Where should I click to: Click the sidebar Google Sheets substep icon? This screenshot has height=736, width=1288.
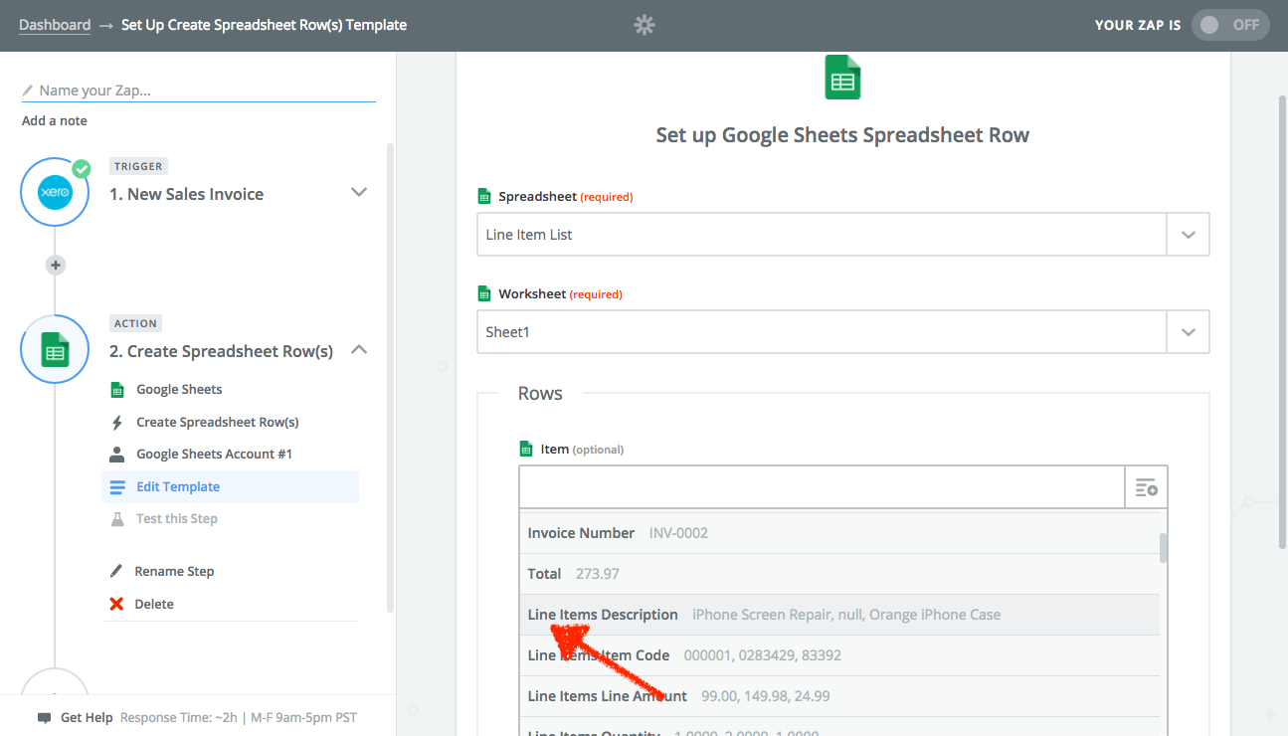click(x=117, y=389)
